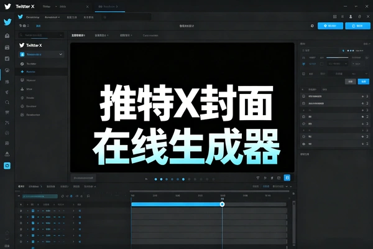Click the blue progress bar in the timeline
This screenshot has height=249, width=373.
tap(177, 204)
